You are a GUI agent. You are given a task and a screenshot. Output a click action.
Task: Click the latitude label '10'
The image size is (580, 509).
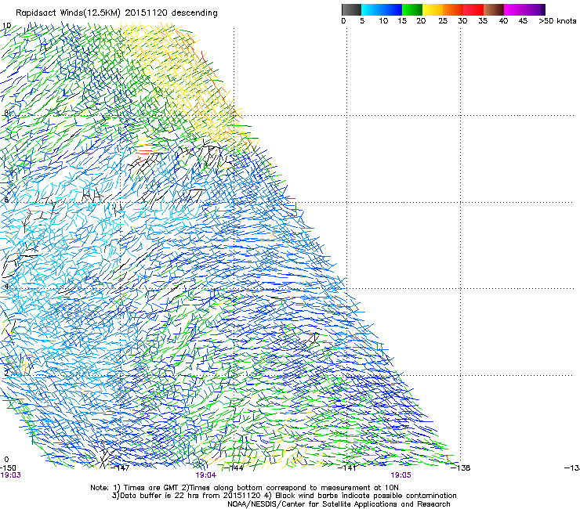click(x=6, y=26)
